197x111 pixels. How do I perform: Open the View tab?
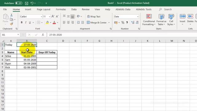tap(97, 9)
